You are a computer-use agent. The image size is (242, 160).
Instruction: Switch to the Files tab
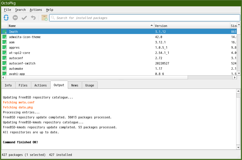(x=23, y=85)
